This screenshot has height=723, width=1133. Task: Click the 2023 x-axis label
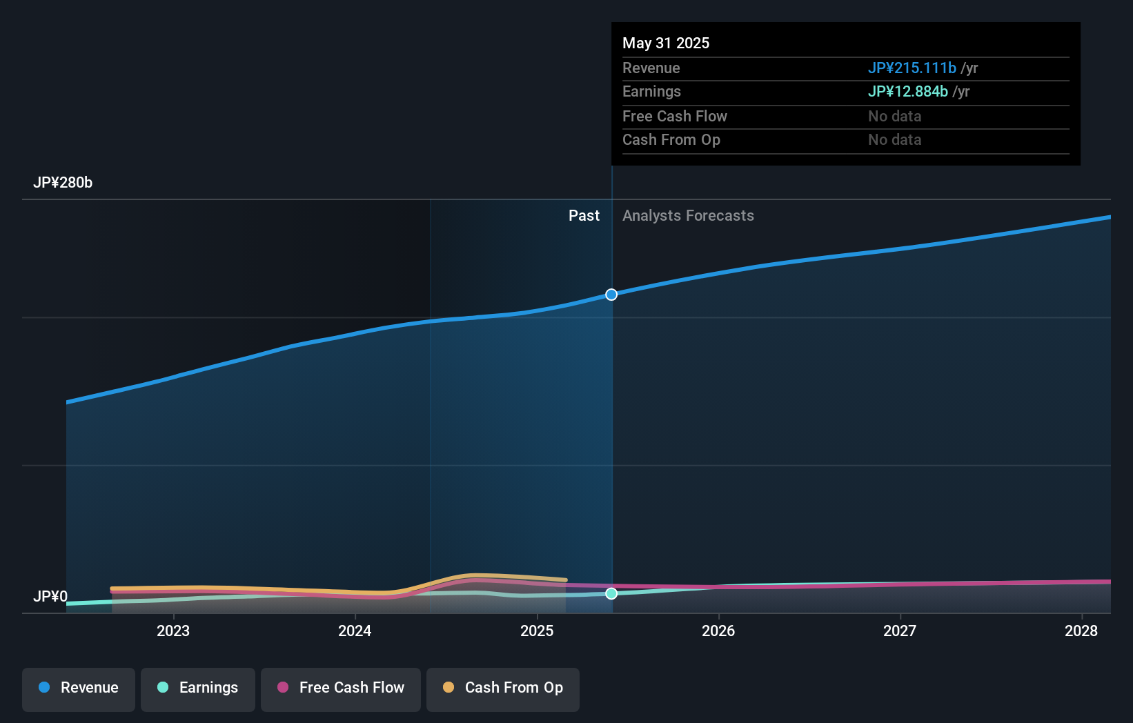[173, 631]
